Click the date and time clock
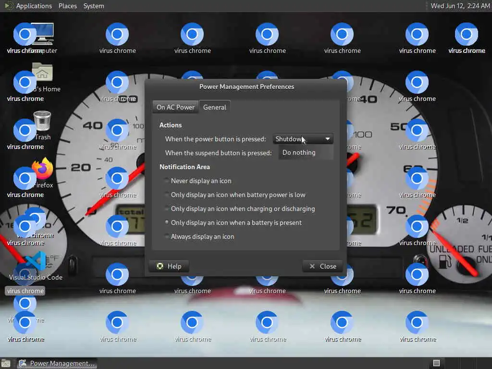 click(x=460, y=6)
